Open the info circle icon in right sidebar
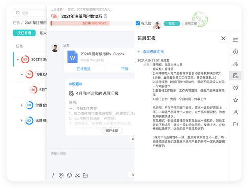248x189 pixels. click(235, 52)
